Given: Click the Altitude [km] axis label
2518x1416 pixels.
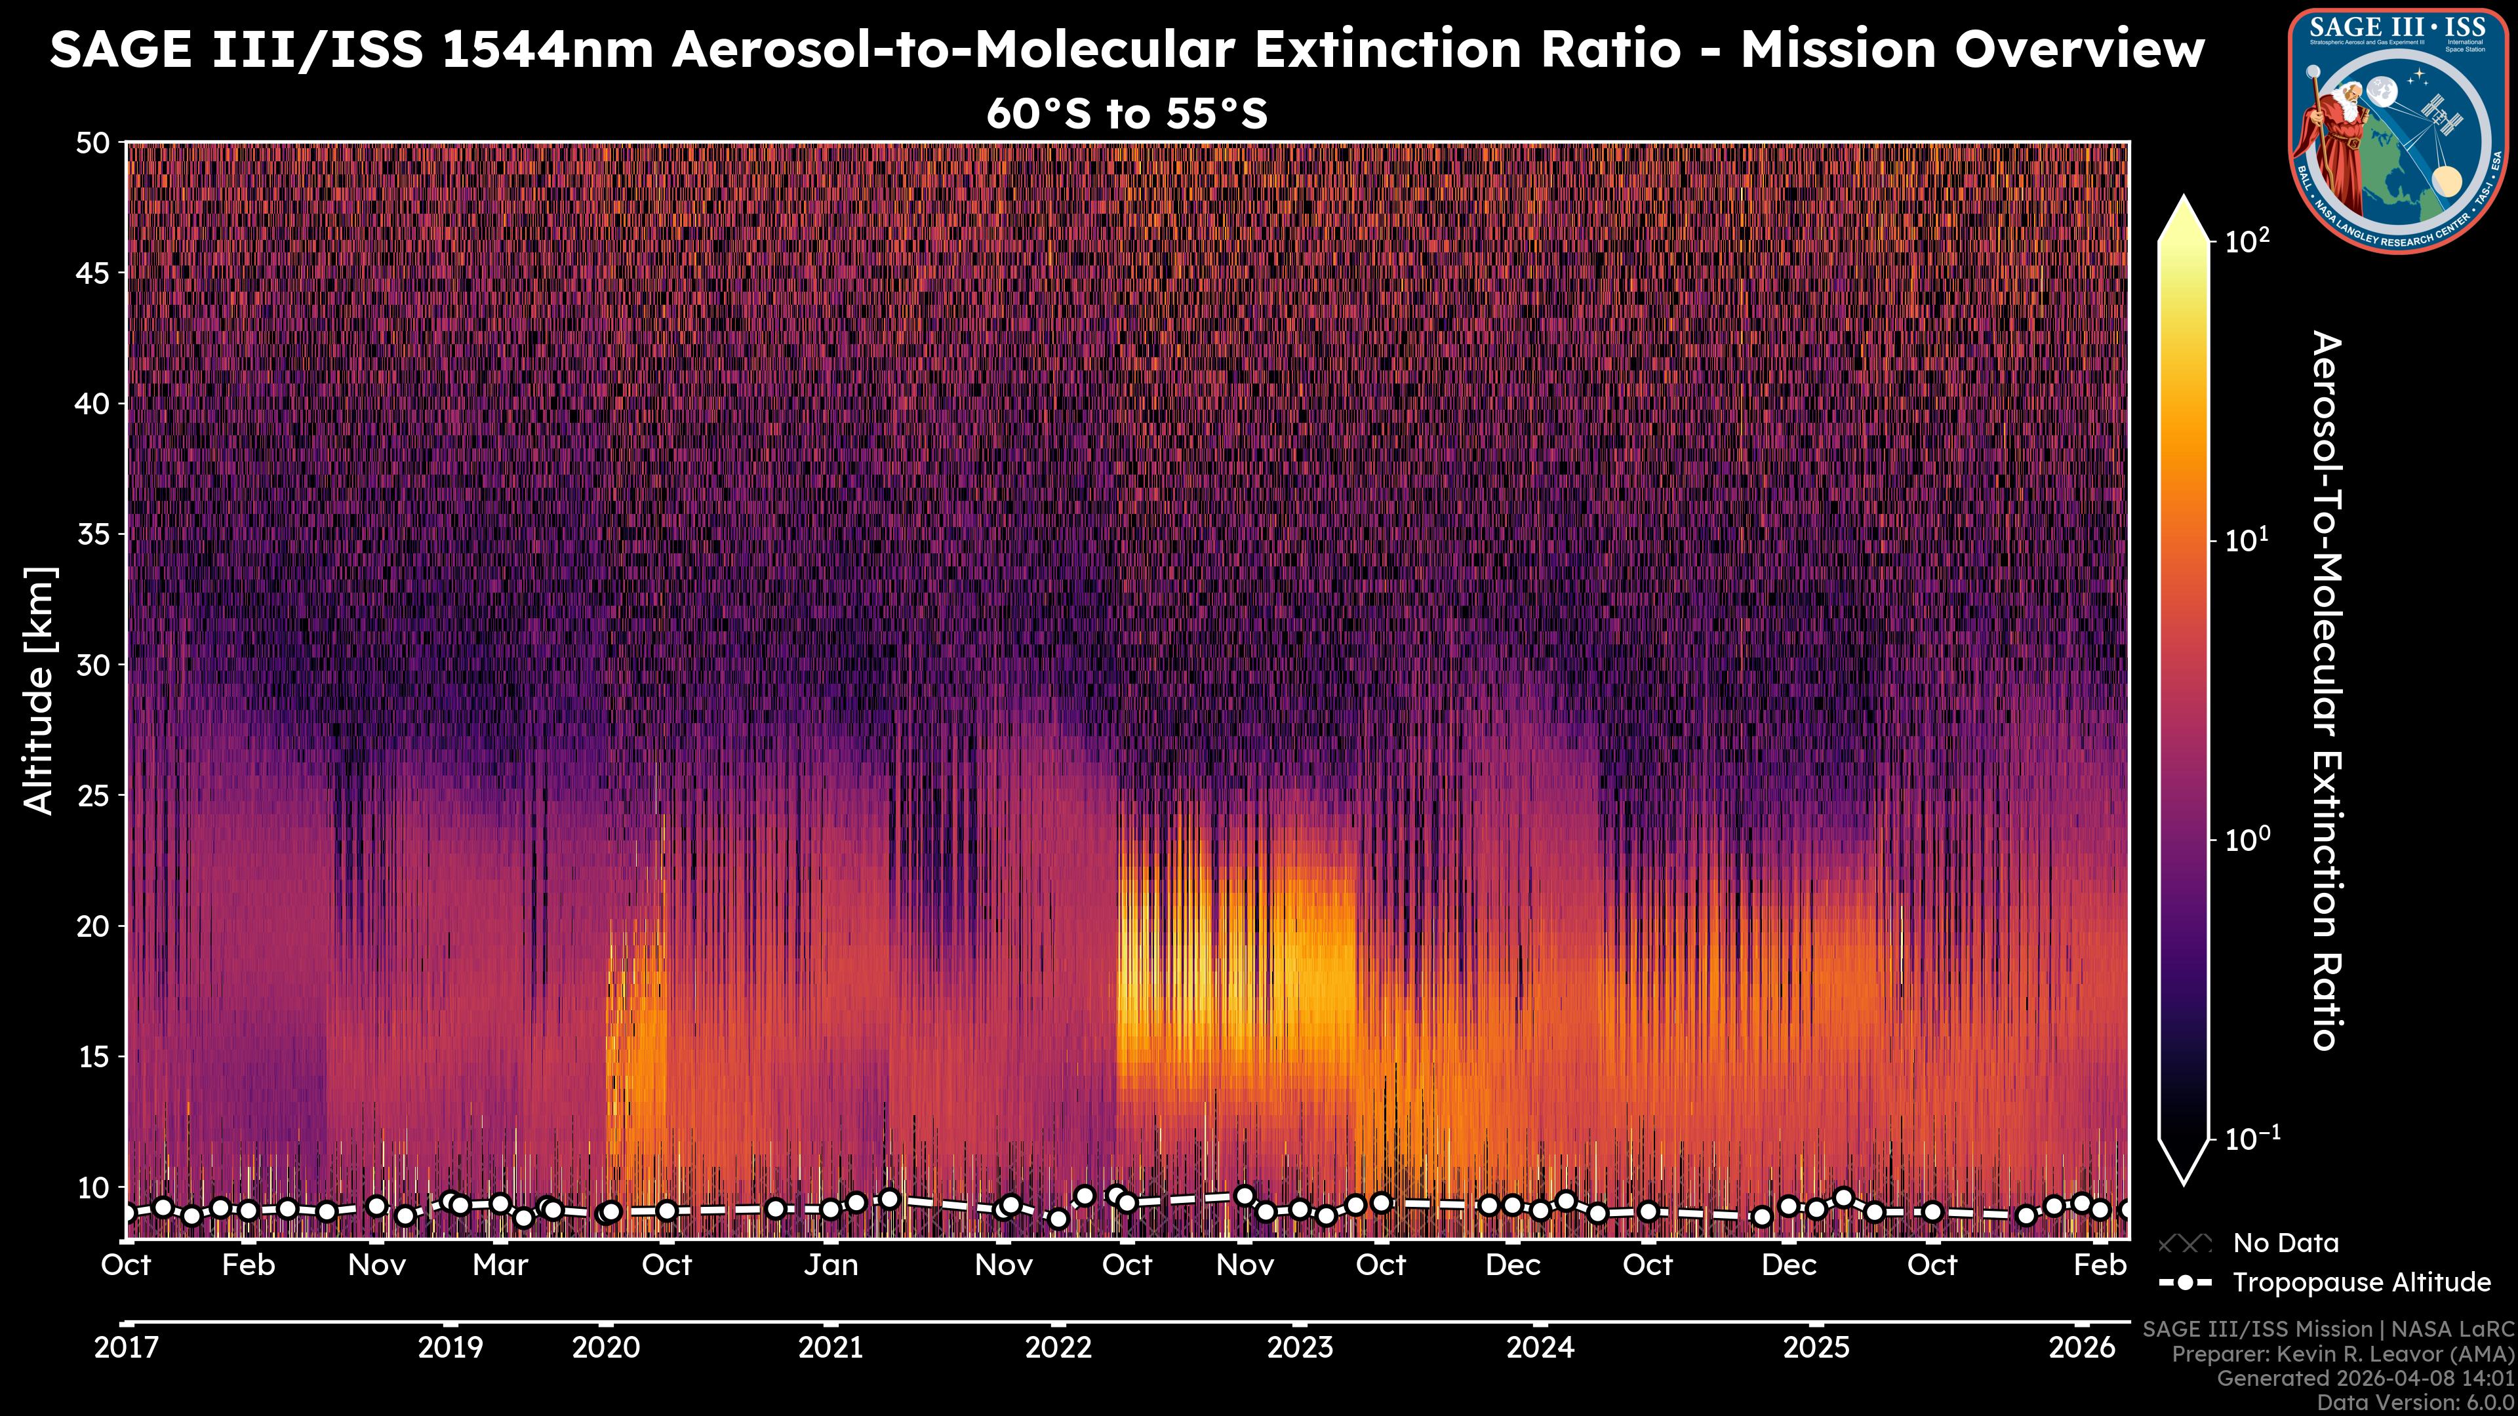Looking at the screenshot, I should point(39,690).
